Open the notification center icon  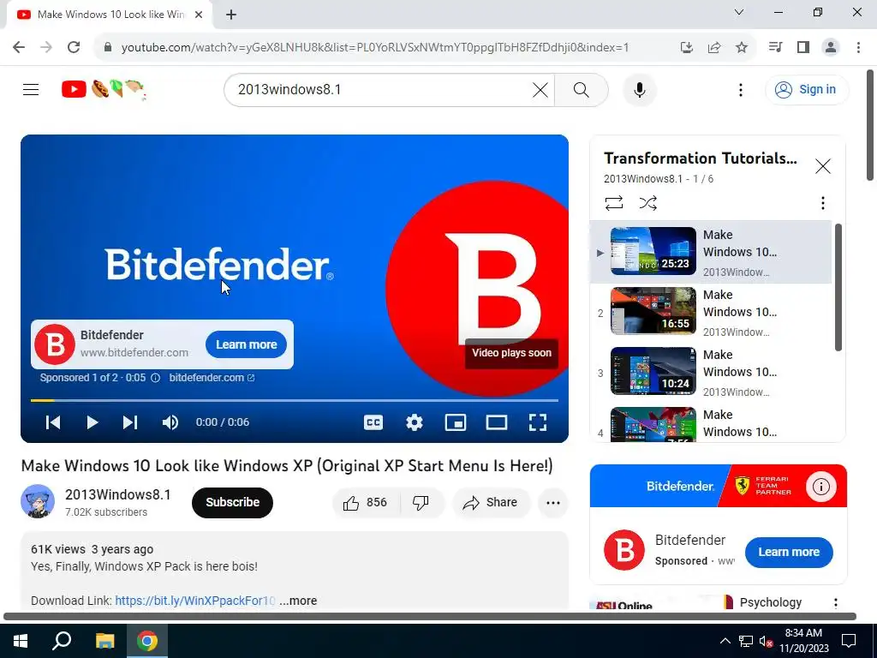[849, 641]
